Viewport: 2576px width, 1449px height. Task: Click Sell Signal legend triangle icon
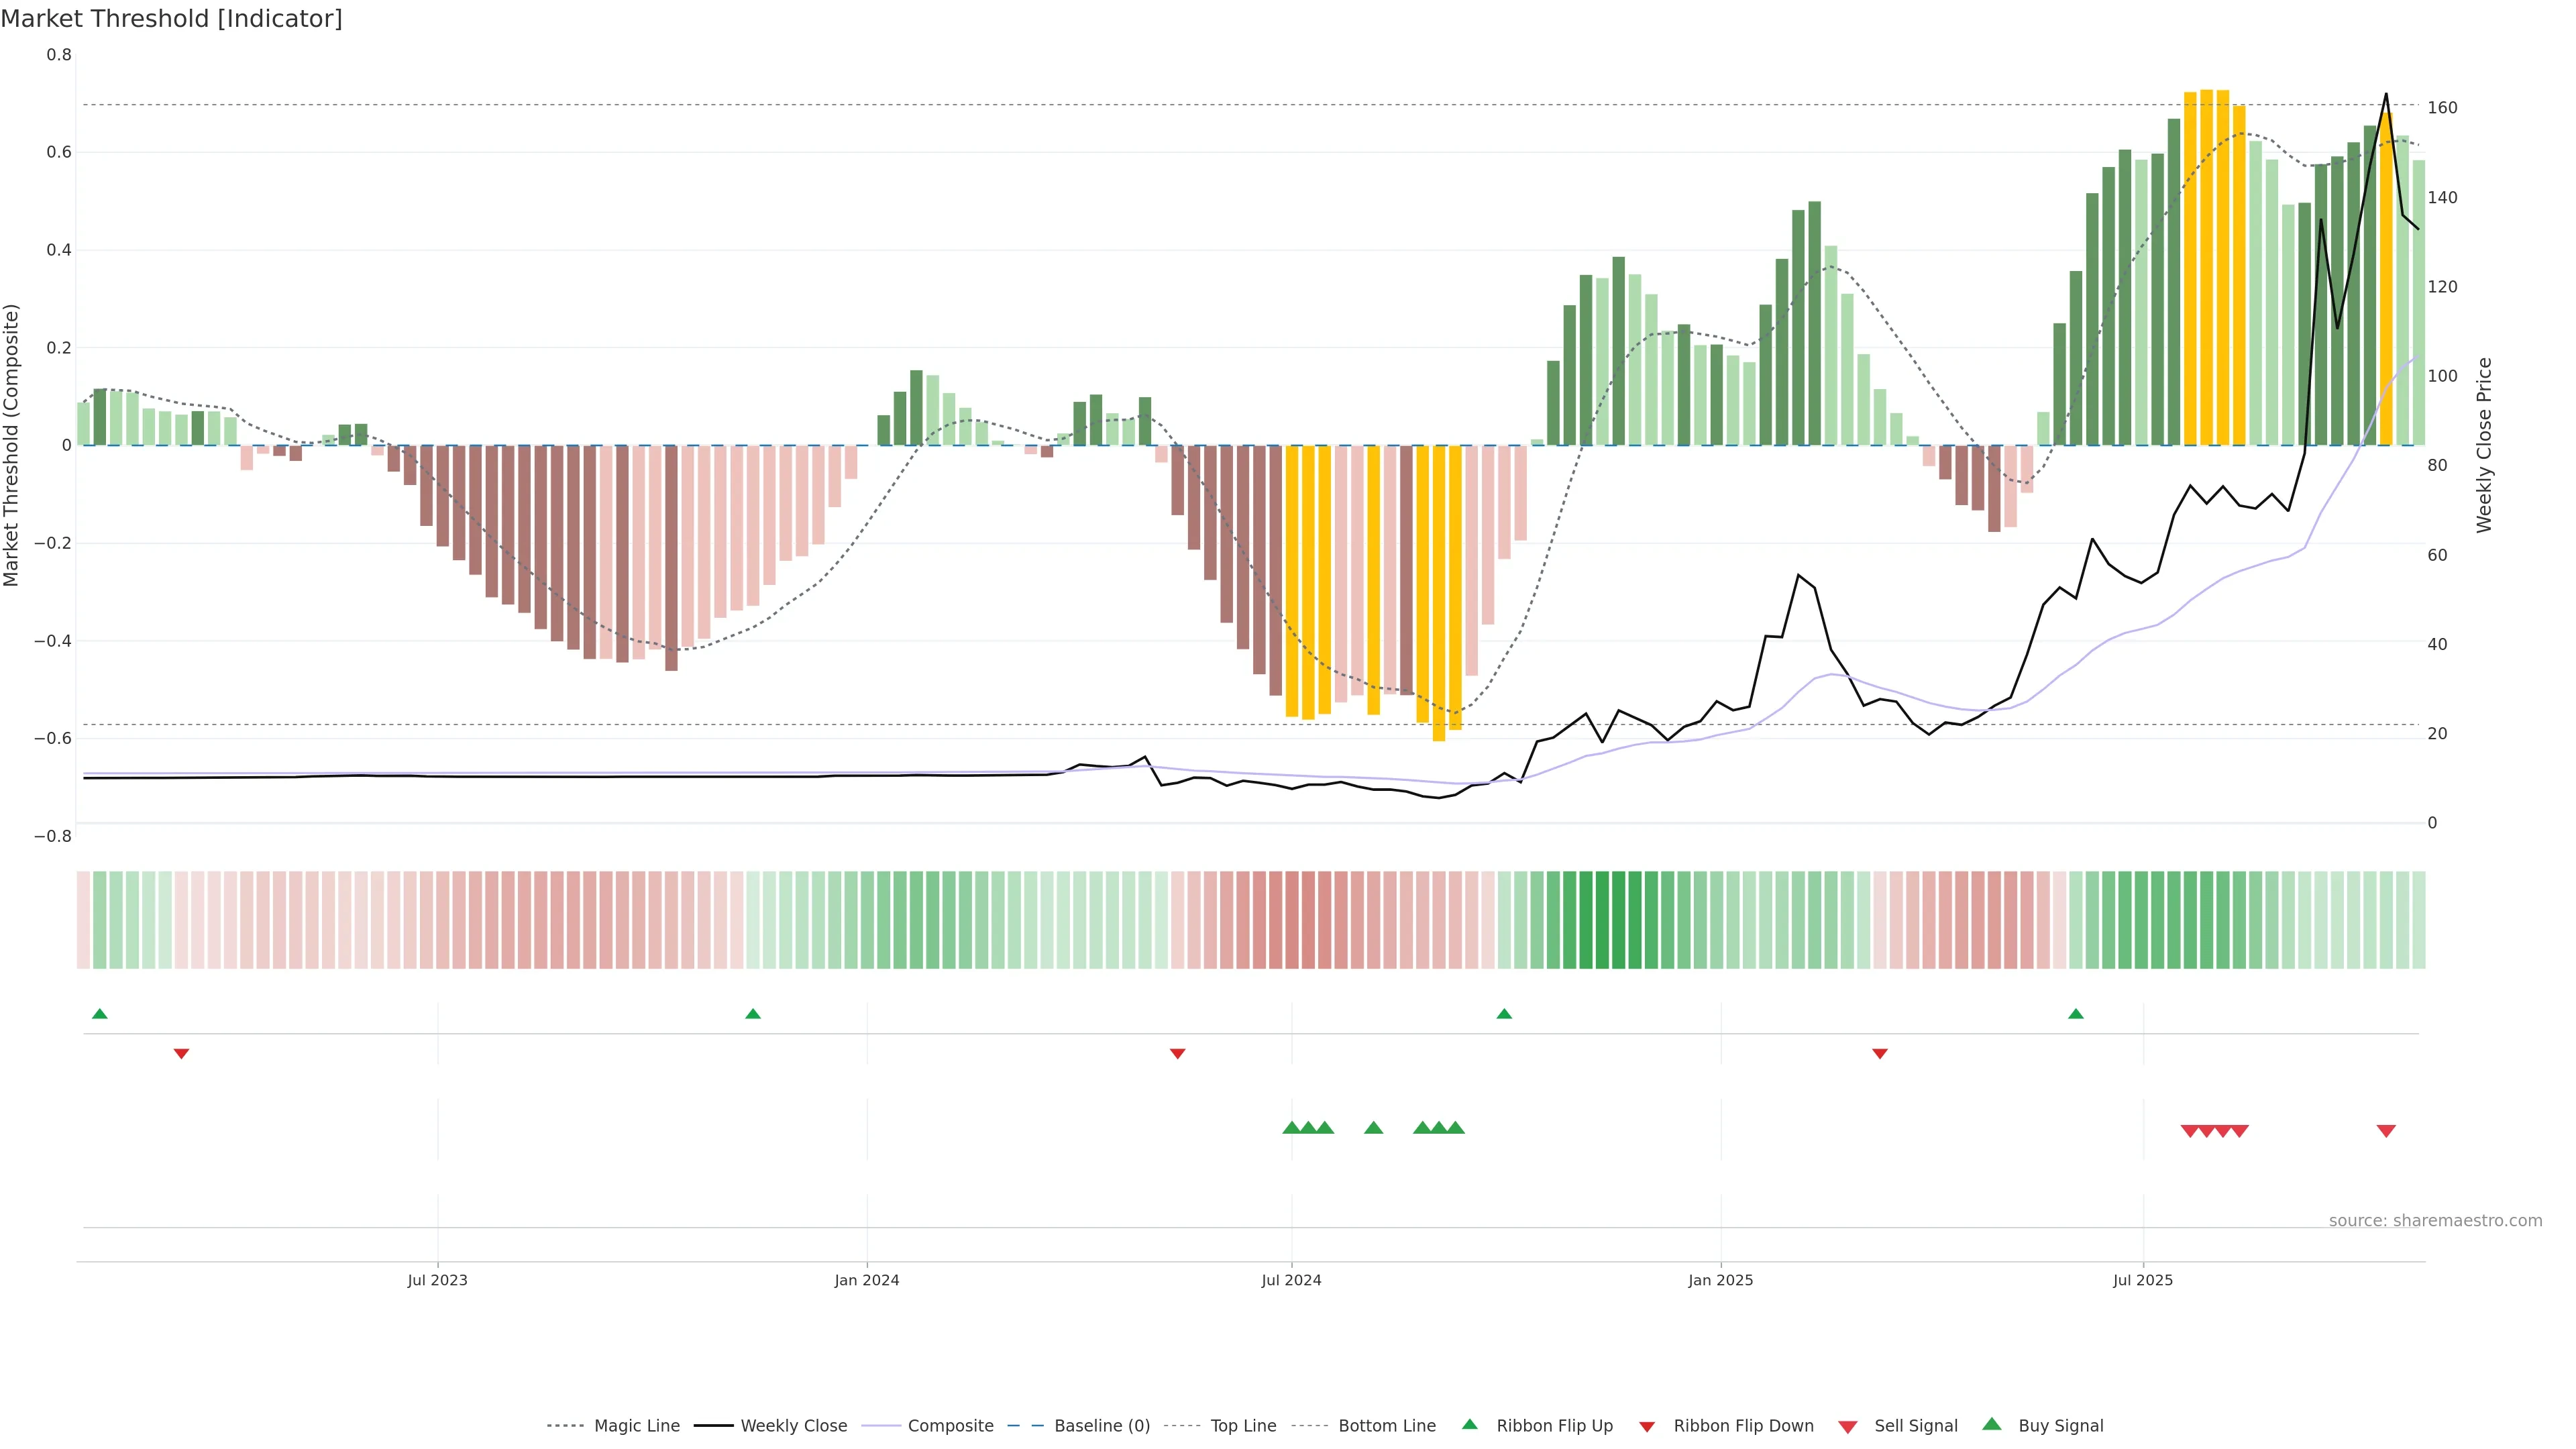[x=1848, y=1427]
